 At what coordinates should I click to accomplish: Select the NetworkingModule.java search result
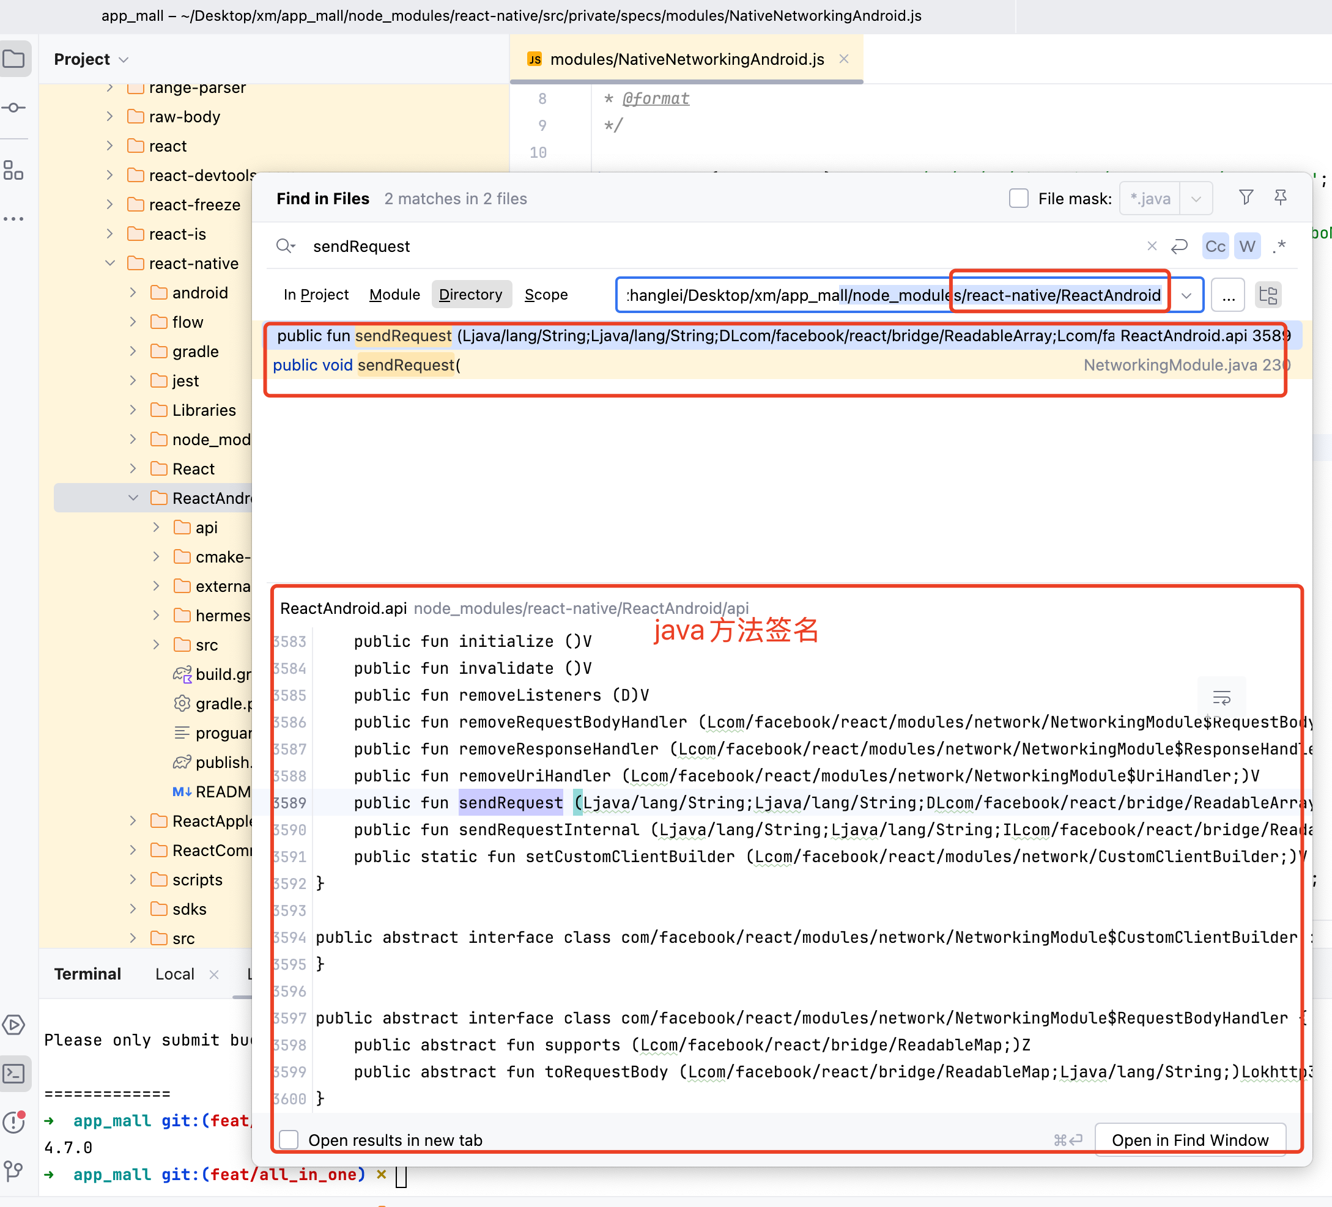[x=727, y=365]
